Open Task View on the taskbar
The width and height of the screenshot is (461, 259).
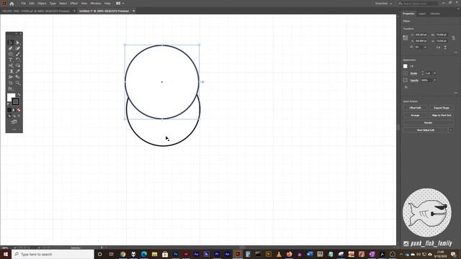(x=111, y=254)
